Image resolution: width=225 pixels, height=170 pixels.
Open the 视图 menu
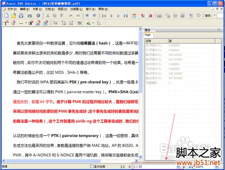pos(63,9)
